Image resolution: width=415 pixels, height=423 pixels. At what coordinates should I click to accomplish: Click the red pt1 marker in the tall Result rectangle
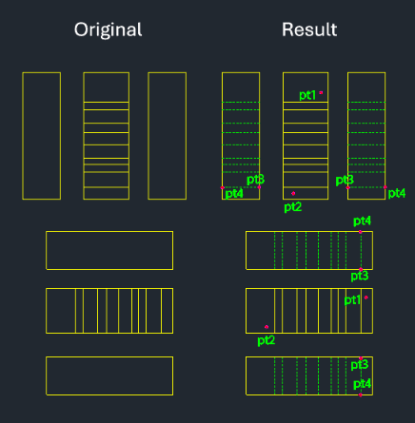[x=321, y=92]
